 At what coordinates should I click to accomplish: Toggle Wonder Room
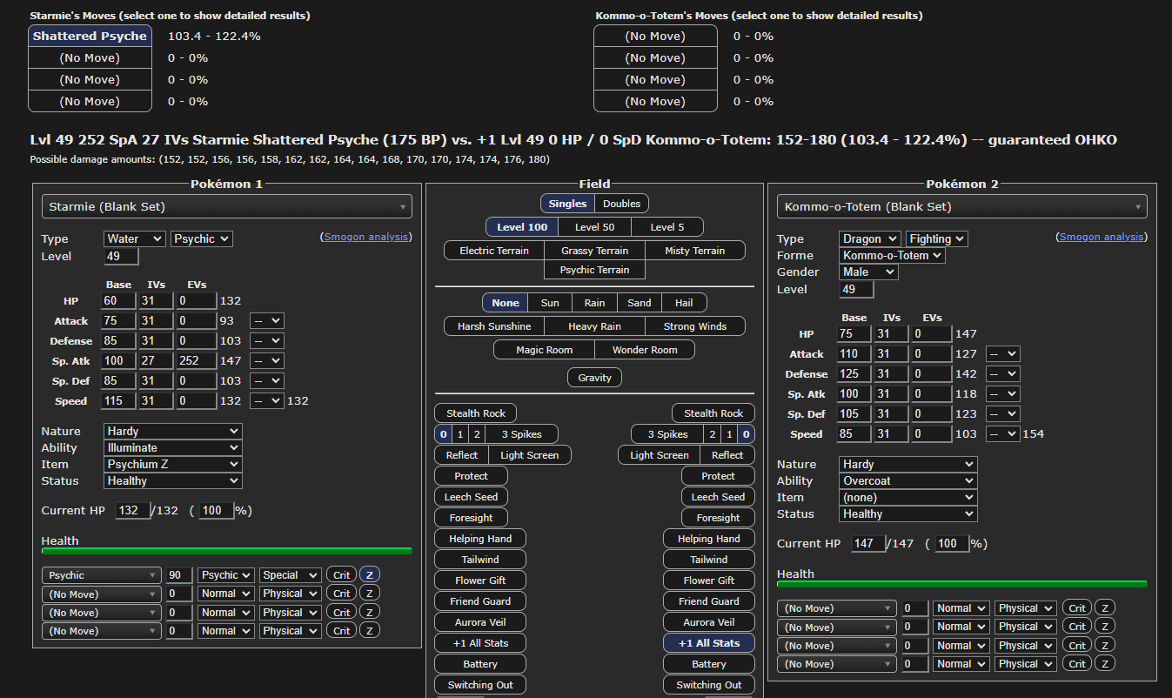click(x=645, y=350)
